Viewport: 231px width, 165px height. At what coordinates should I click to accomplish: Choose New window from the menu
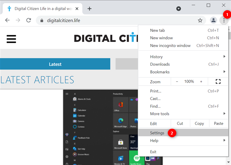pyautogui.click(x=183, y=38)
